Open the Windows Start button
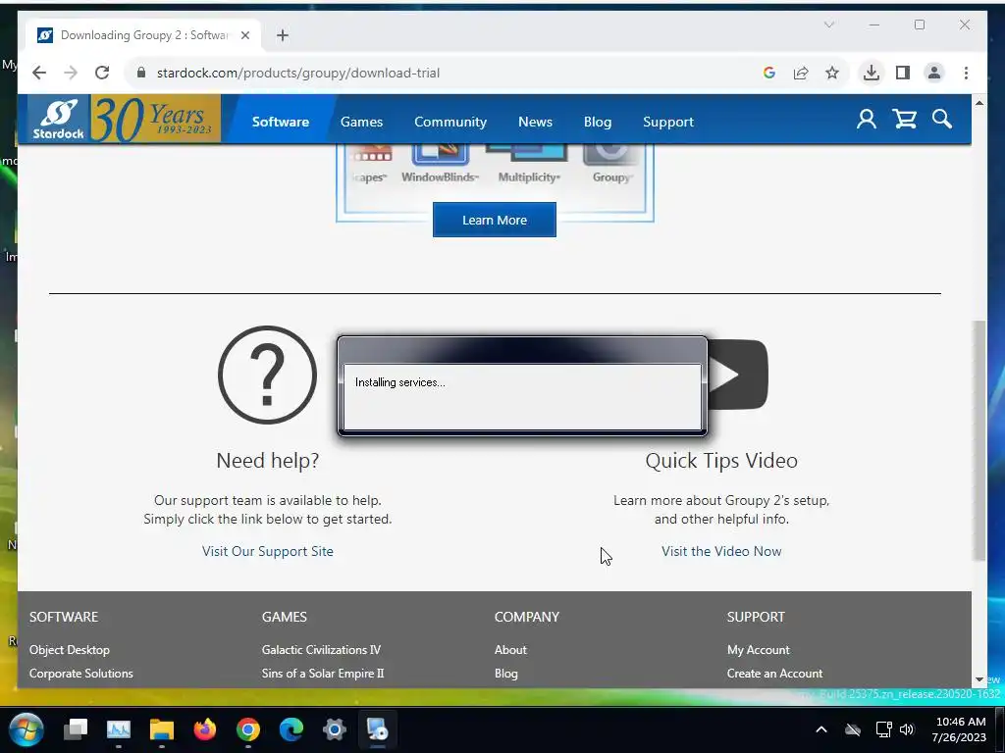Viewport: 1005px width, 753px height. pyautogui.click(x=26, y=729)
